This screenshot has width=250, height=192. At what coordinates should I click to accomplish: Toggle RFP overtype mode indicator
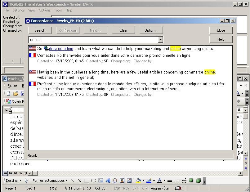pos(144,188)
